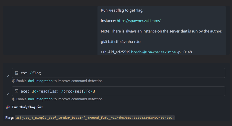This screenshot has height=126, width=232.
Task: Click the '-p 10148' port text
Action: pyautogui.click(x=184, y=52)
